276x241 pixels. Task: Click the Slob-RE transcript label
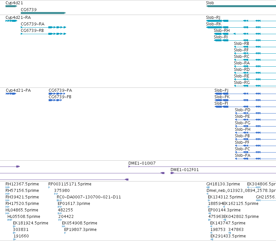242,76
